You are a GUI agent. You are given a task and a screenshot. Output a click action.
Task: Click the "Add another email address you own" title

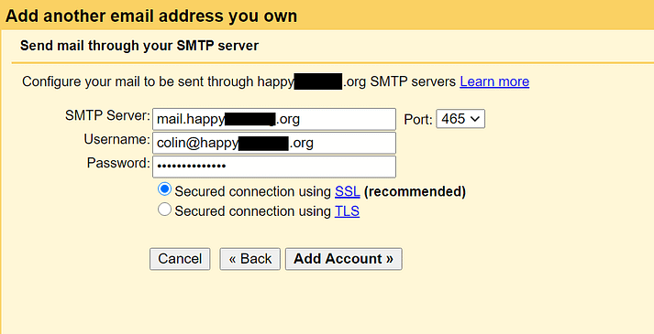click(151, 16)
